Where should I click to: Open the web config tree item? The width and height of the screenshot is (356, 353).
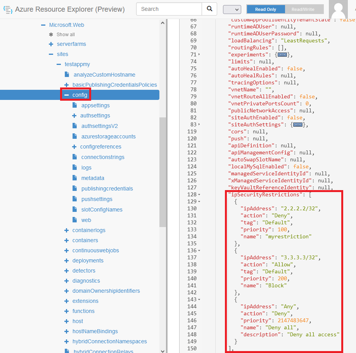pyautogui.click(x=86, y=220)
